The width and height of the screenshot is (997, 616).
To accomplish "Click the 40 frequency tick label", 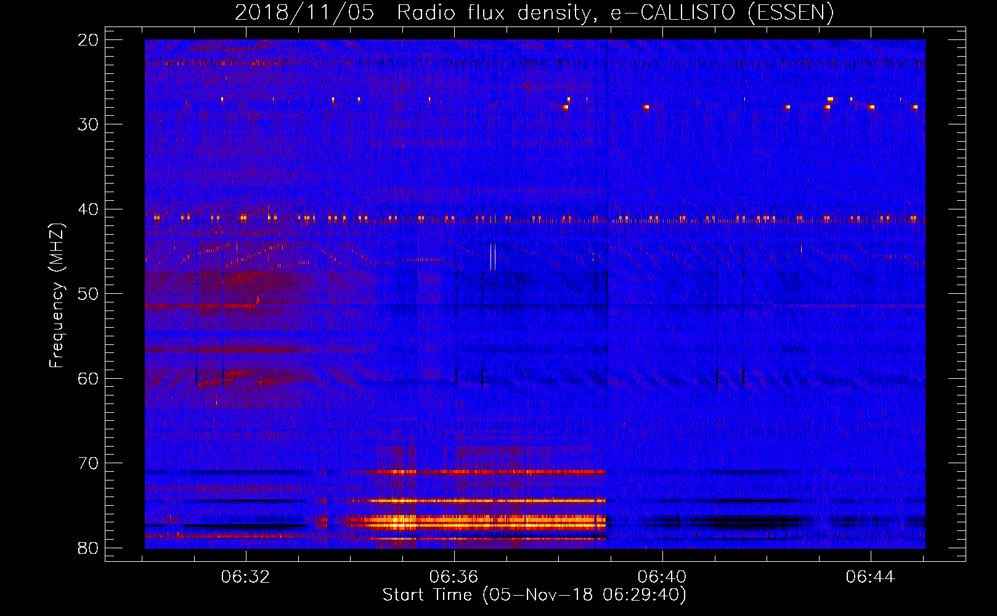I will point(89,209).
